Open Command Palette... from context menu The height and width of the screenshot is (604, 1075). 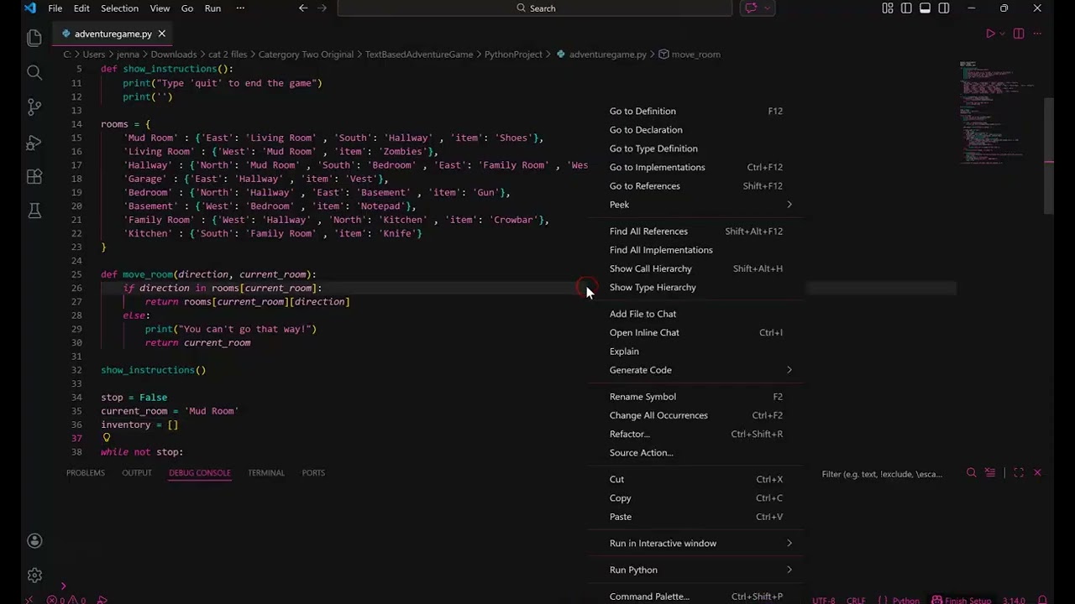coord(696,596)
